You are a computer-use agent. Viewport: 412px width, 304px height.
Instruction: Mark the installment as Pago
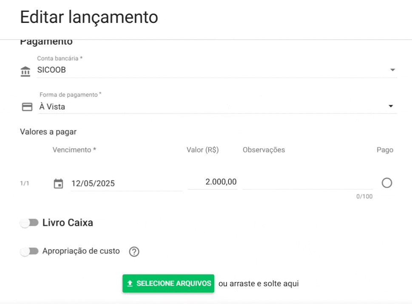click(387, 183)
